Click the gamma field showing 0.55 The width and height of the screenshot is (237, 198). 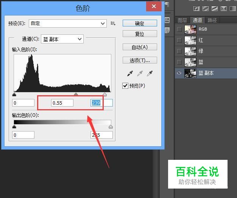tap(62, 103)
